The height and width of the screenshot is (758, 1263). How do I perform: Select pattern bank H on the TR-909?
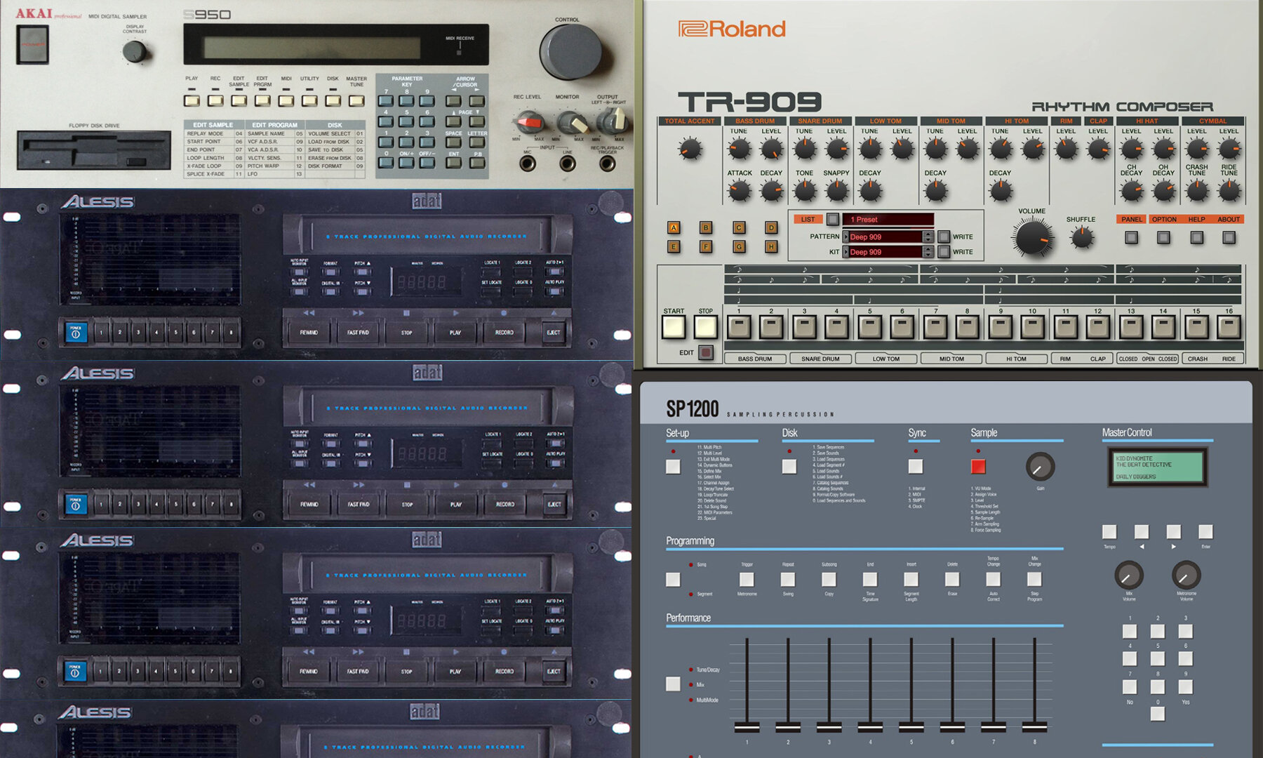click(771, 246)
